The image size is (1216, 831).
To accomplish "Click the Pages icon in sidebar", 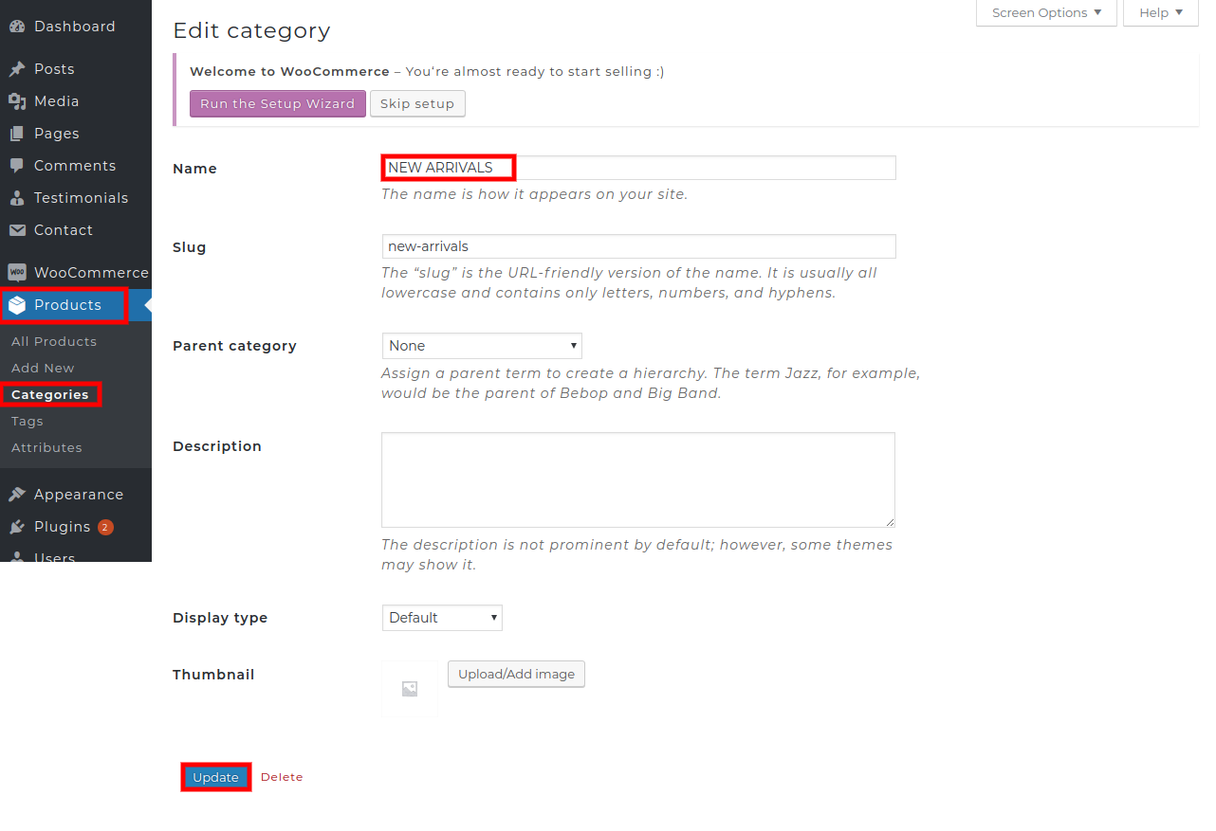I will point(17,134).
